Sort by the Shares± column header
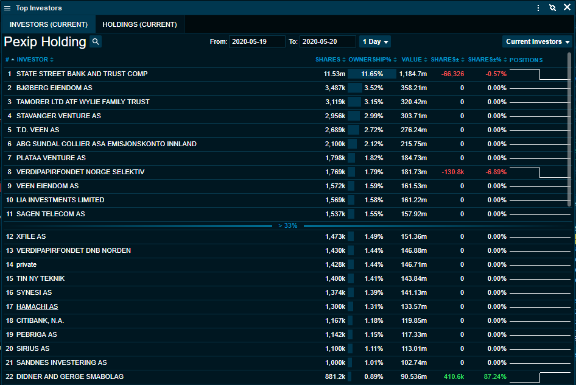 pyautogui.click(x=448, y=60)
